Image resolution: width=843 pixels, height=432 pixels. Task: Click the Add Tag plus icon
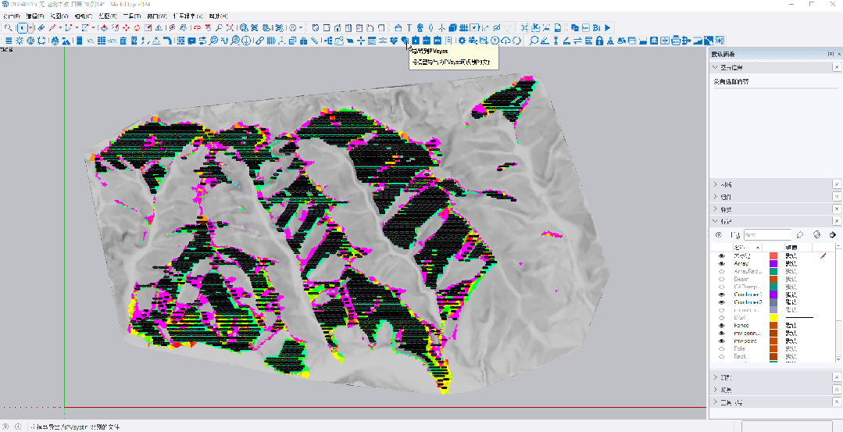click(x=719, y=234)
